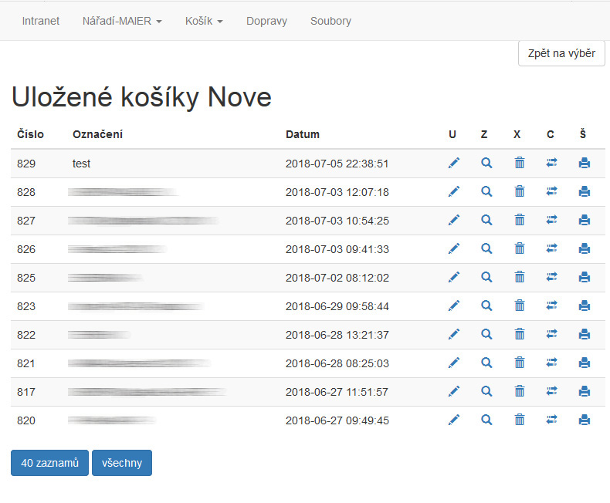This screenshot has height=503, width=610.
Task: Show 40 records with the 40 zaznamů button
Action: (49, 463)
